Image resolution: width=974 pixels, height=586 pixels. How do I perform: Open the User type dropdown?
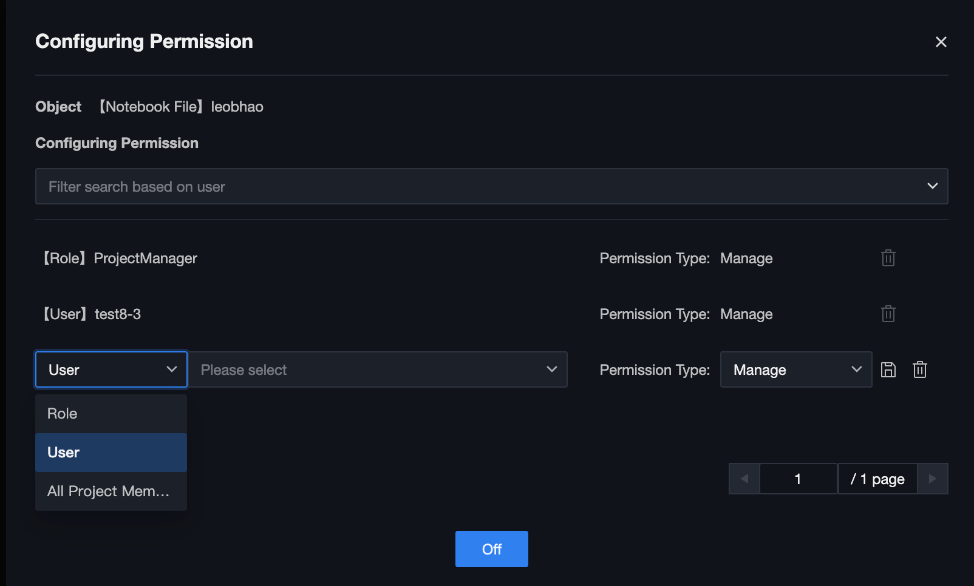(111, 370)
